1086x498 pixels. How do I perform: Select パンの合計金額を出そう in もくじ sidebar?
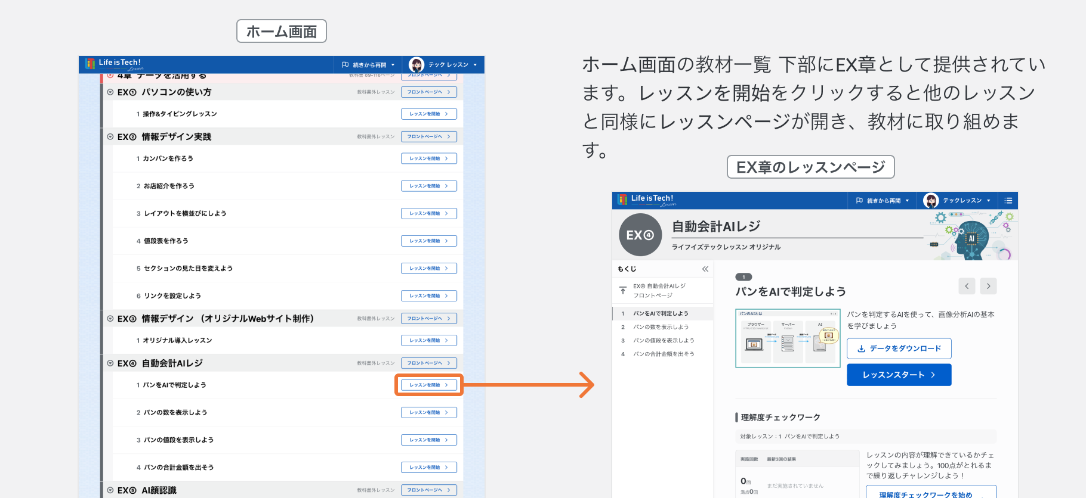coord(663,354)
